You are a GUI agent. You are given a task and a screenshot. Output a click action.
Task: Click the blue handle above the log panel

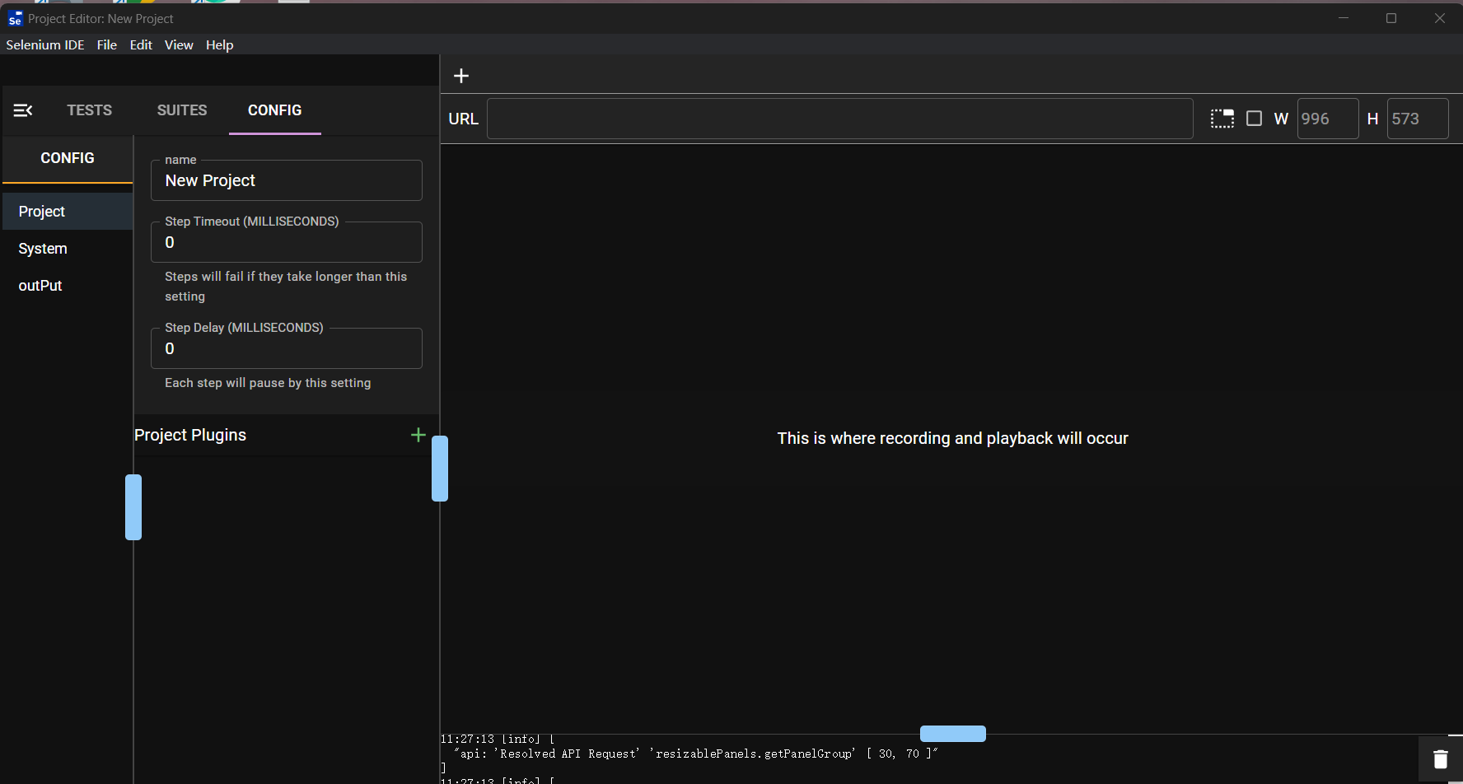pos(953,734)
